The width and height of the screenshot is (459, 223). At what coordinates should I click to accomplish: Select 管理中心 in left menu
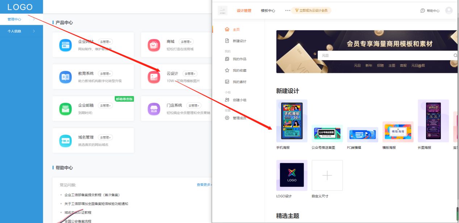[x=21, y=19]
